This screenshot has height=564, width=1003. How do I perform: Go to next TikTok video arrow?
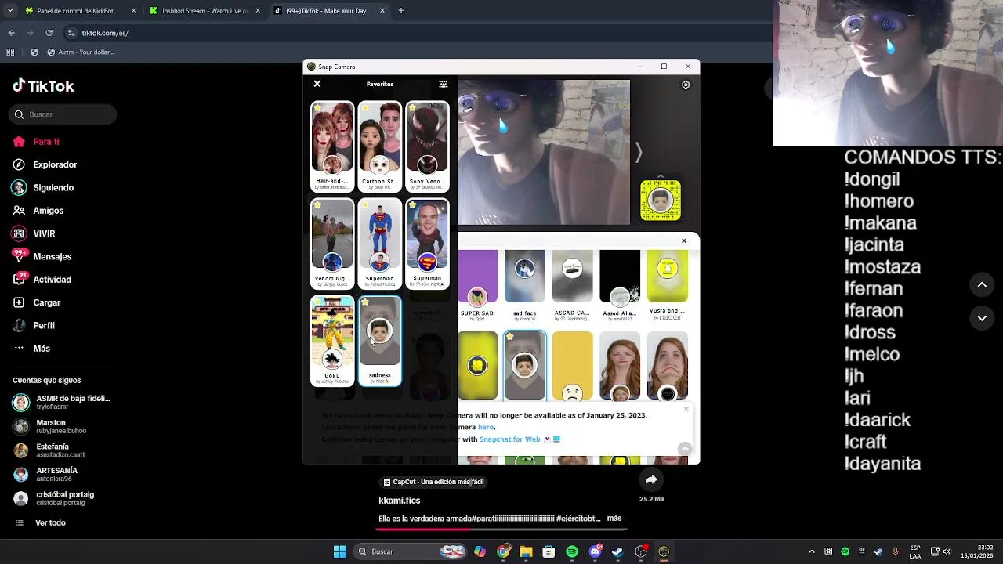click(x=982, y=318)
